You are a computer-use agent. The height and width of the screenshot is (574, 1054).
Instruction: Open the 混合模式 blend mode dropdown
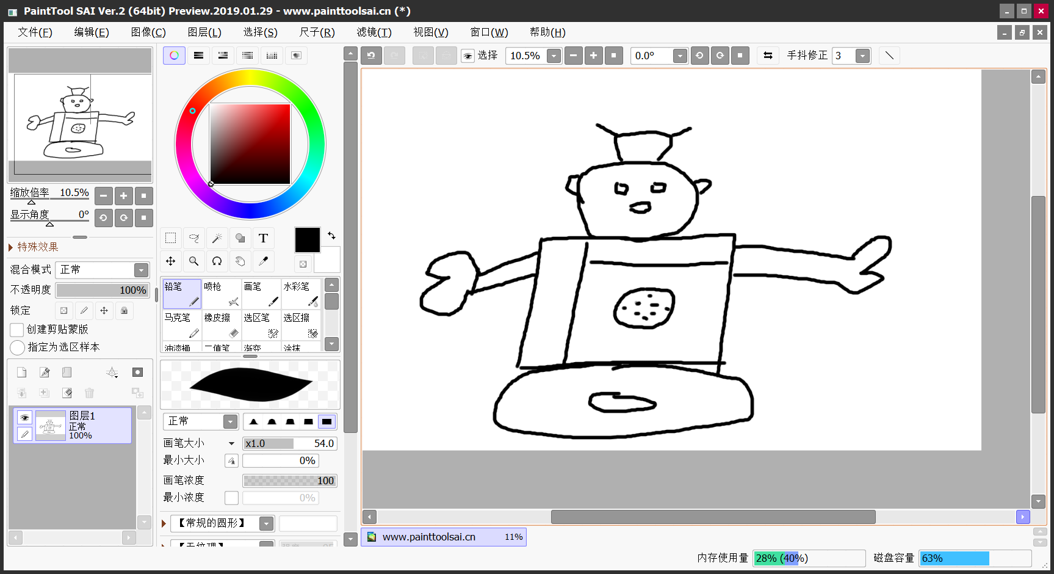point(141,270)
